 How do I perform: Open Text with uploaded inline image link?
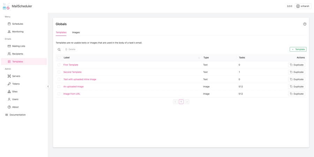80,79
